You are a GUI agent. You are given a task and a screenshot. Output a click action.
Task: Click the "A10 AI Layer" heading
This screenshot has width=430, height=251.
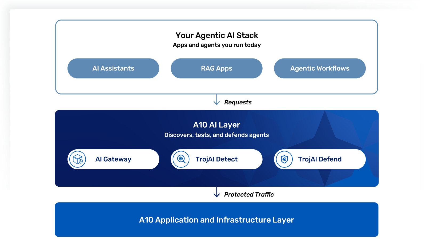click(216, 125)
